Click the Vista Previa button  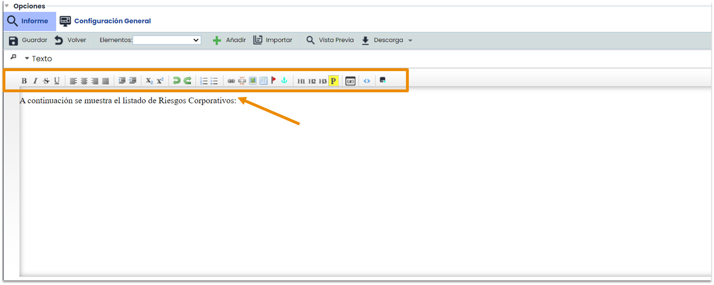coord(330,40)
